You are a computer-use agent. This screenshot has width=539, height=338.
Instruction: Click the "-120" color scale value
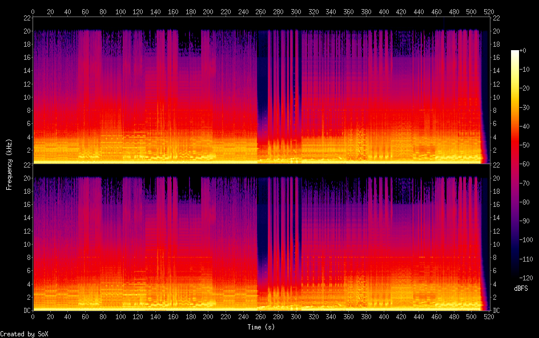point(526,278)
